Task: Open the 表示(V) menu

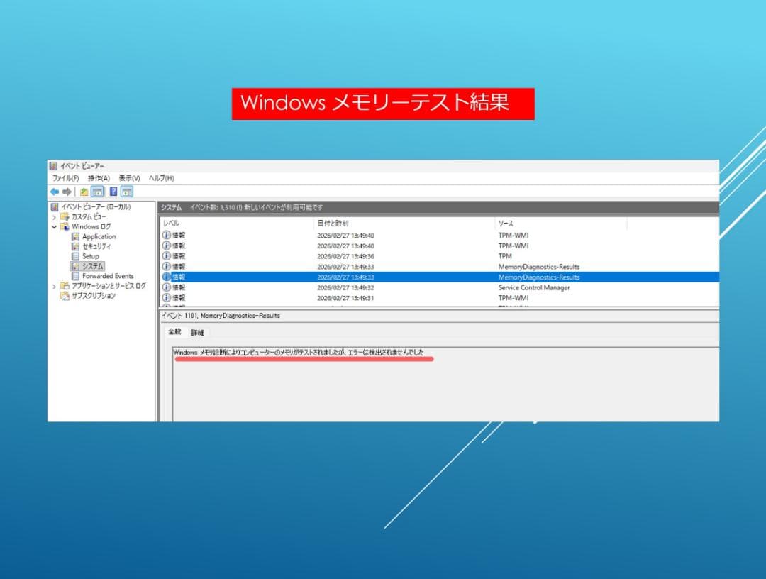Action: (x=130, y=178)
